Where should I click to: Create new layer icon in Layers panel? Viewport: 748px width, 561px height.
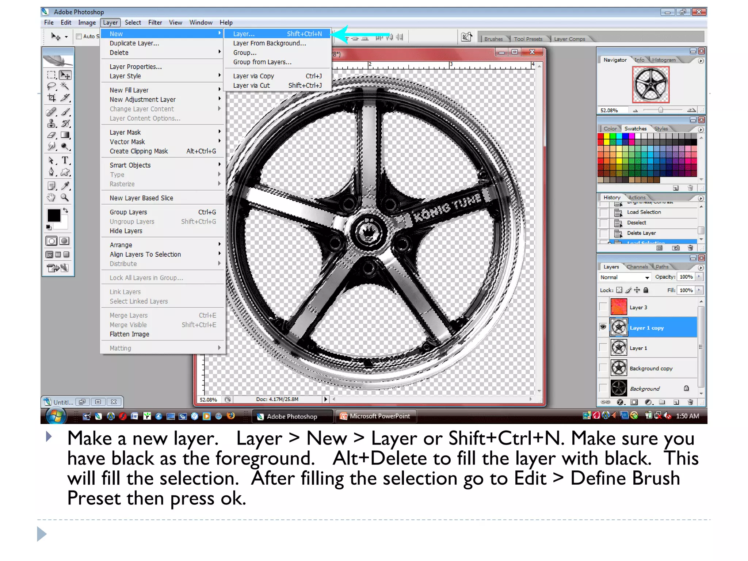[676, 402]
